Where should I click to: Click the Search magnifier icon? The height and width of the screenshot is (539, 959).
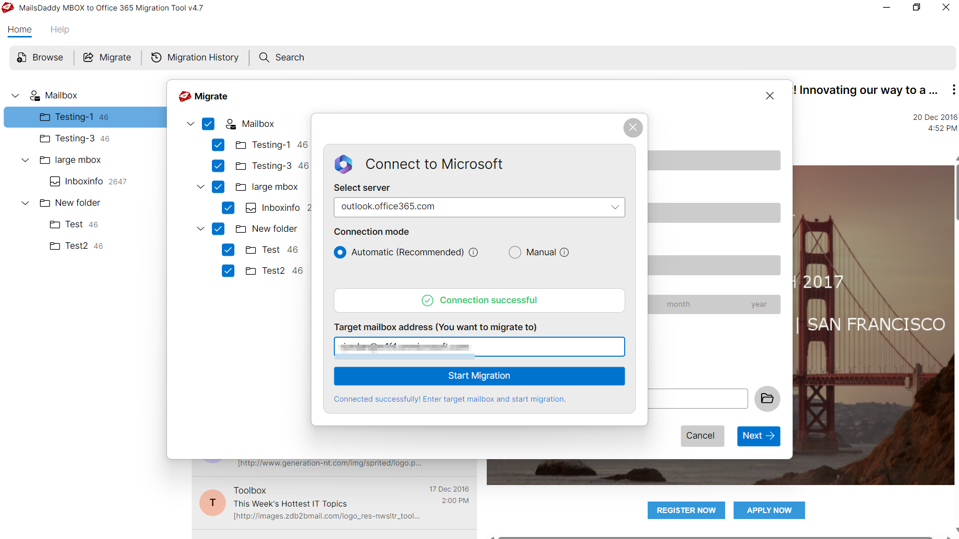(264, 57)
